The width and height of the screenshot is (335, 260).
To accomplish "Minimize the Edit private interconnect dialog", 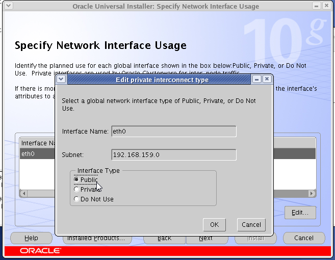I will pyautogui.click(x=257, y=80).
